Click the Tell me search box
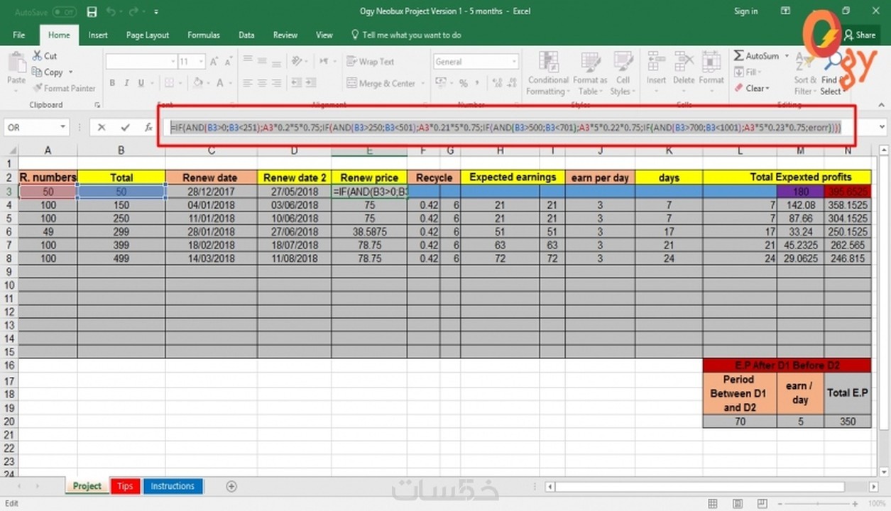Screen dimensions: 891x511 (406, 35)
